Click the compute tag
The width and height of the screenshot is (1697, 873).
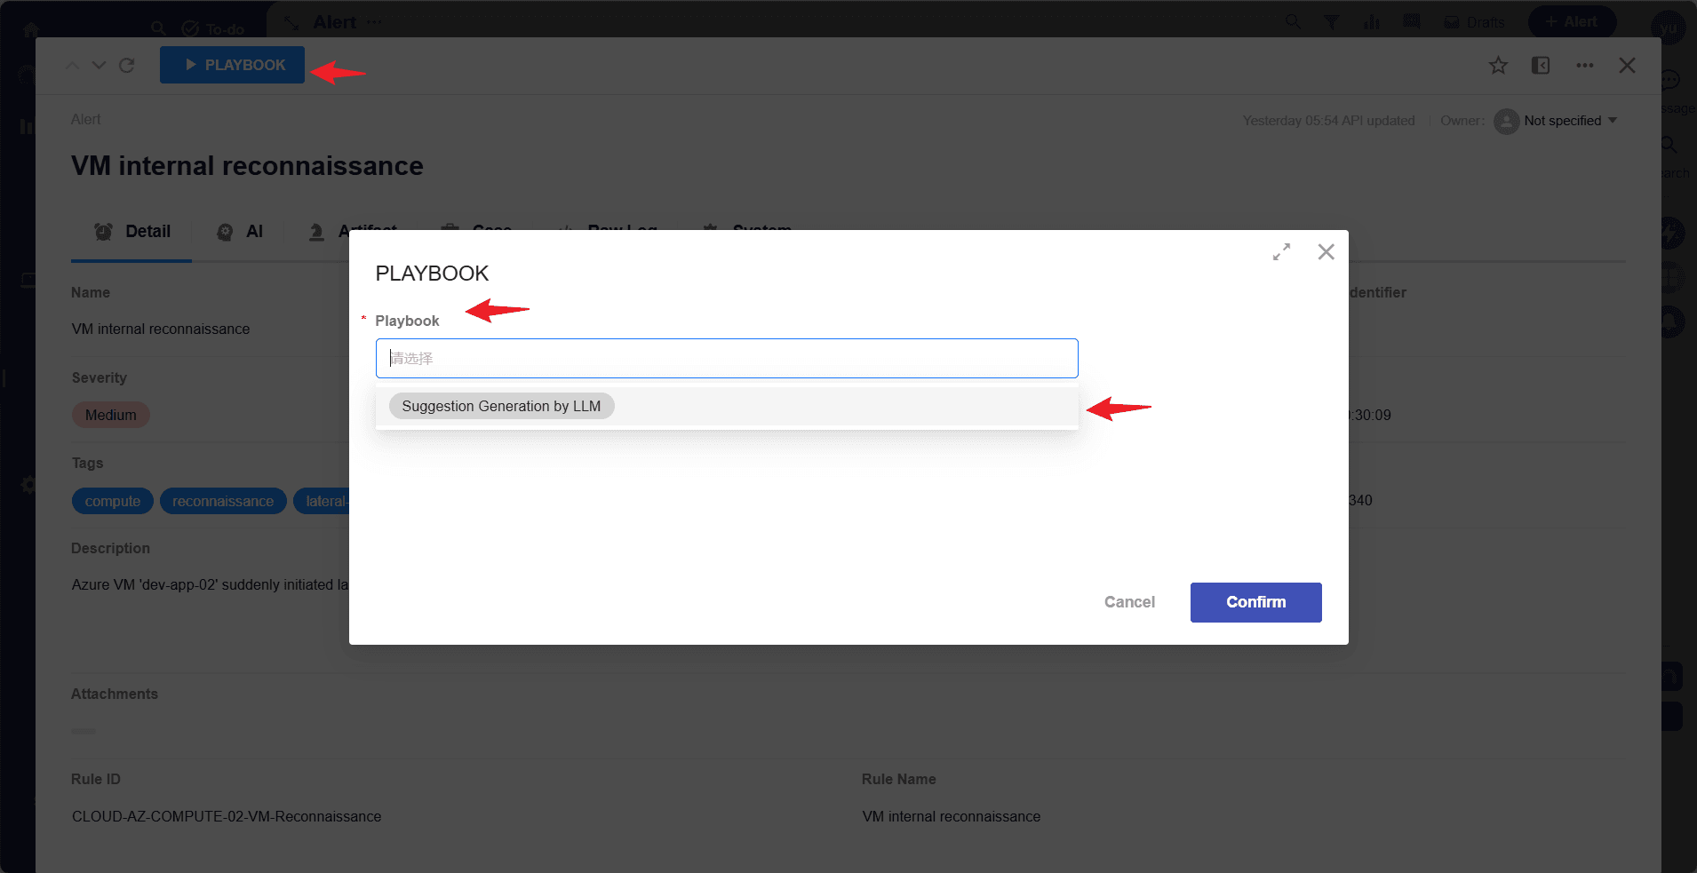[x=113, y=501]
